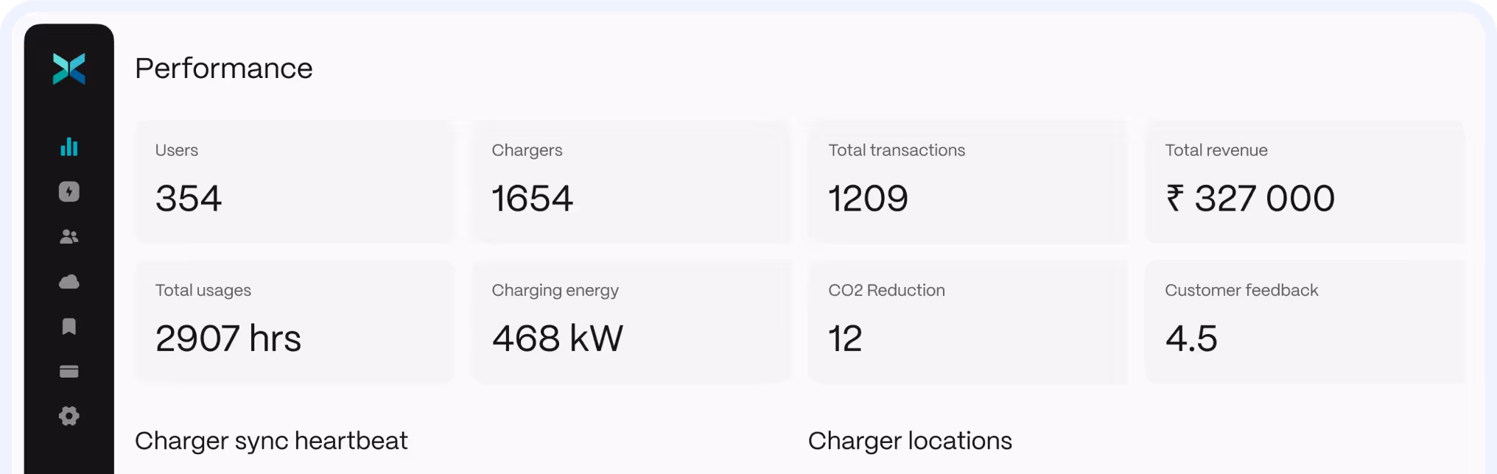
Task: Open the Charger sync heartbeat section
Action: point(271,441)
